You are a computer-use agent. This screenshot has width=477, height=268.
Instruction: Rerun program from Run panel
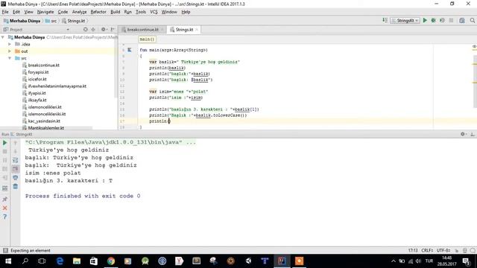tap(5, 142)
